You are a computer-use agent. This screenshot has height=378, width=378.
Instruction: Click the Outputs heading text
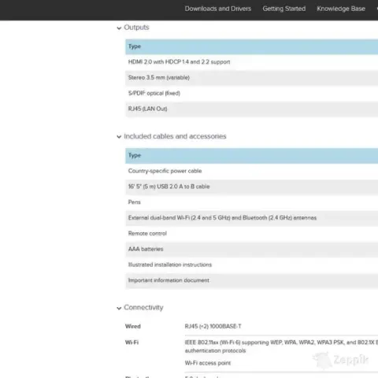136,28
